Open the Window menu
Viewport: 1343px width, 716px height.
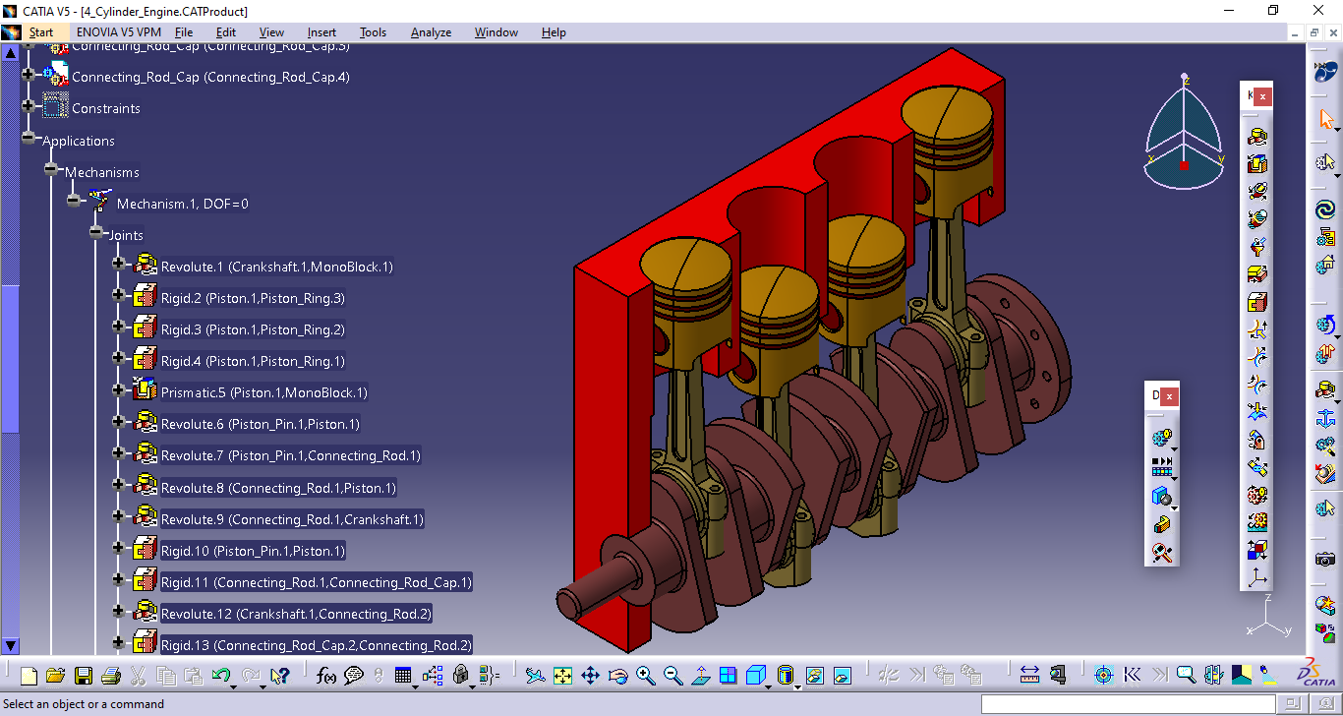pos(496,32)
